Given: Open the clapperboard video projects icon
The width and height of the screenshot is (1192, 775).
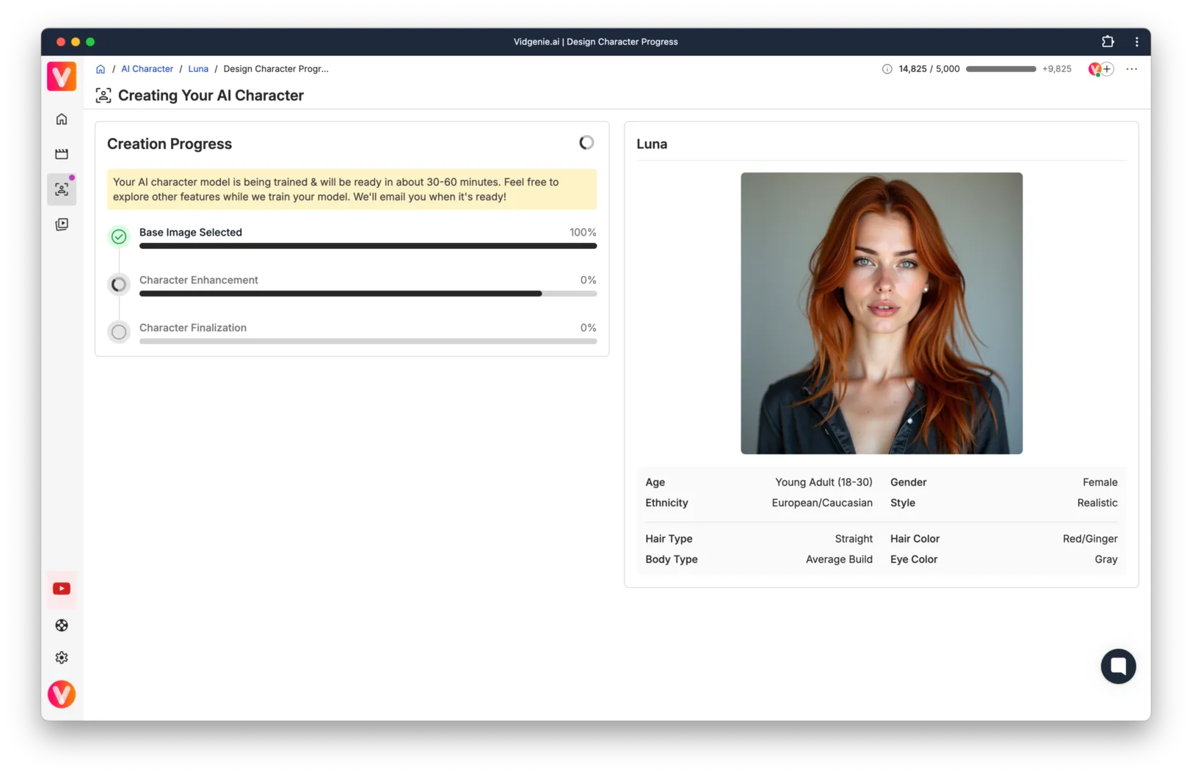Looking at the screenshot, I should 62,154.
